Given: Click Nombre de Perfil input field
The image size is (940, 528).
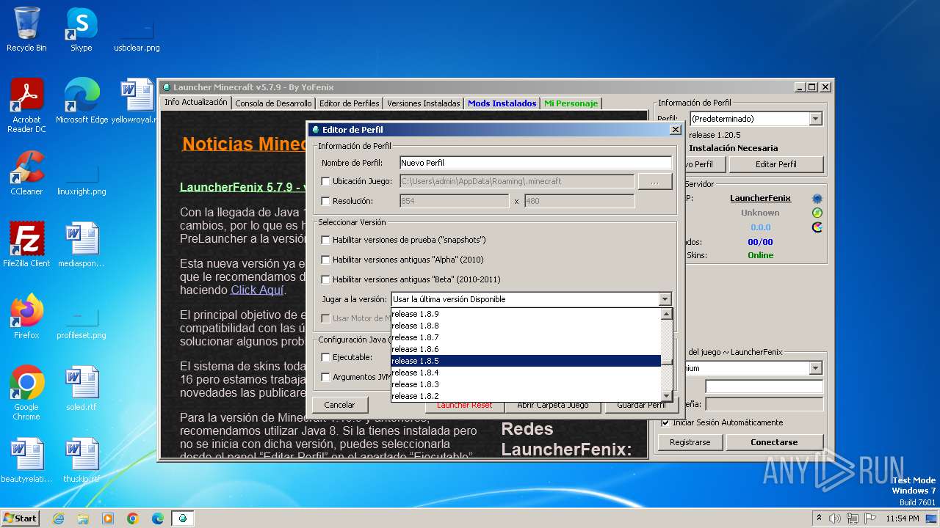Looking at the screenshot, I should [x=535, y=163].
